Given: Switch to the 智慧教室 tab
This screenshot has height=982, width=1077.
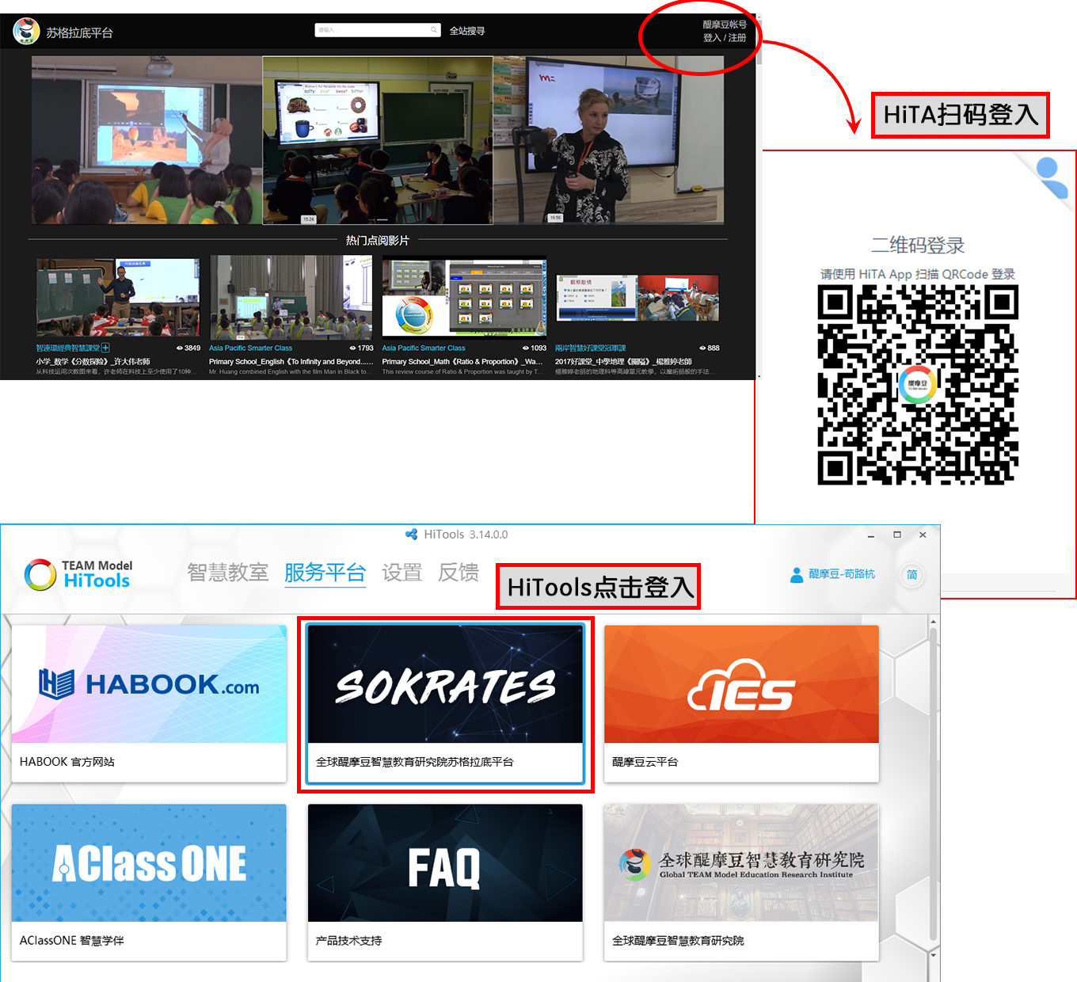Looking at the screenshot, I should click(x=227, y=573).
